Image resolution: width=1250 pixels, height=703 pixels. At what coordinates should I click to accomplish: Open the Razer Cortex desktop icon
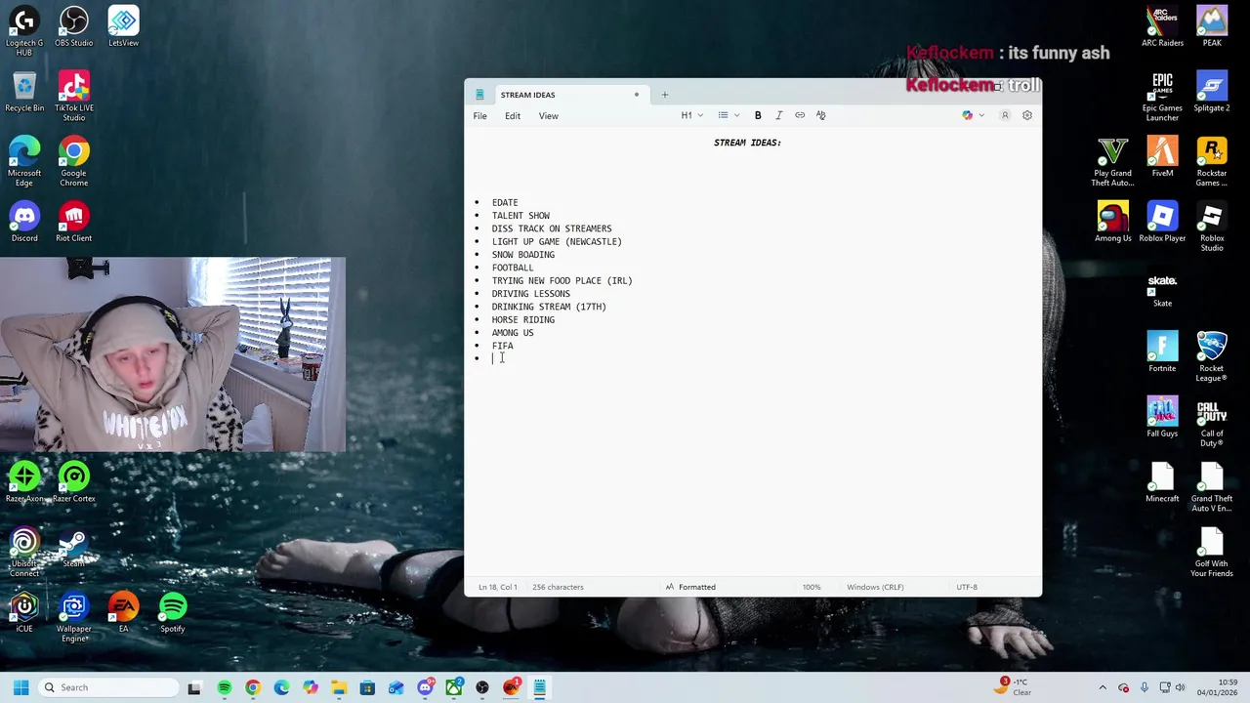click(73, 483)
